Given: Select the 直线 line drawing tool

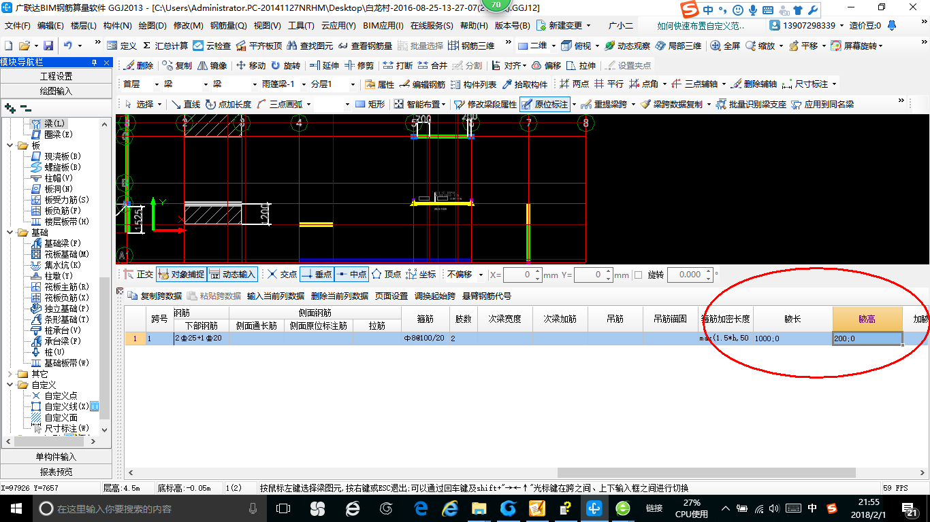Looking at the screenshot, I should (186, 104).
